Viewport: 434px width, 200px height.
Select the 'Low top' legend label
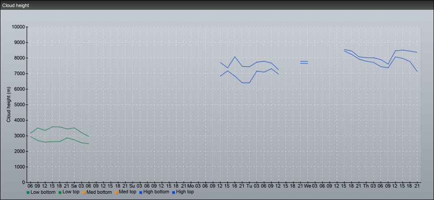pyautogui.click(x=71, y=192)
